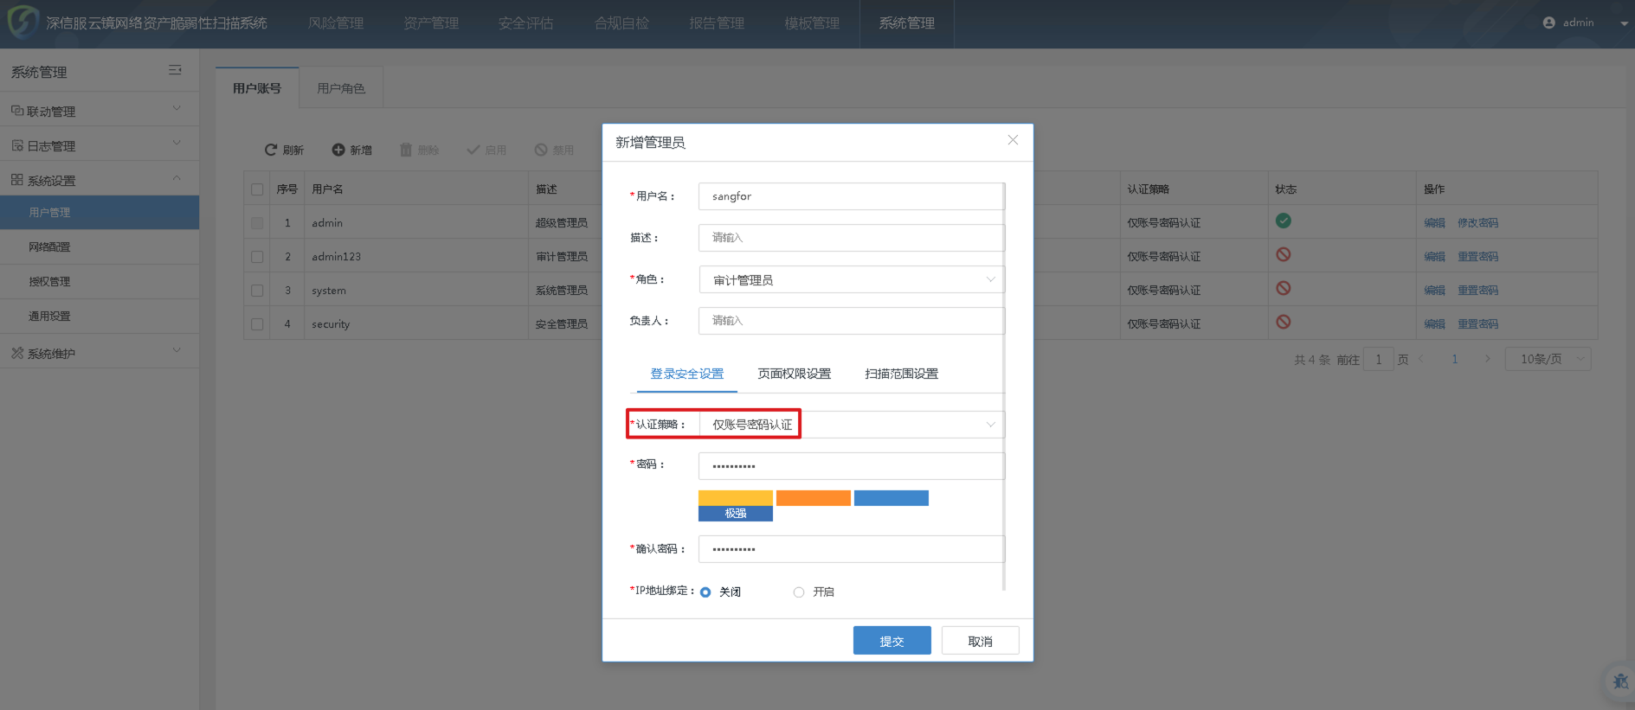1635x710 pixels.
Task: Toggle checkbox for security row
Action: 257,324
